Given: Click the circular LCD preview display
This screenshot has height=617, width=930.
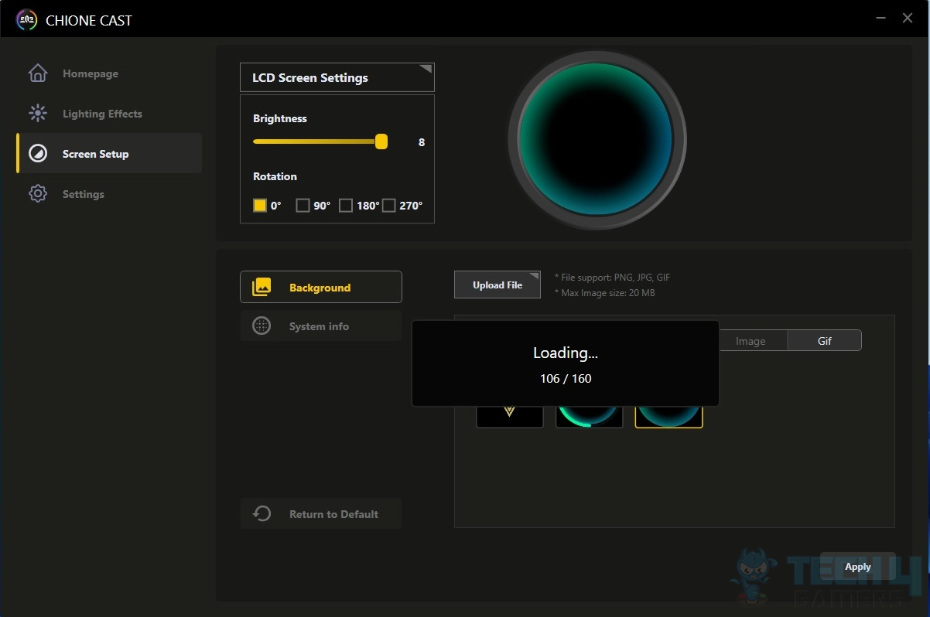Looking at the screenshot, I should [597, 140].
